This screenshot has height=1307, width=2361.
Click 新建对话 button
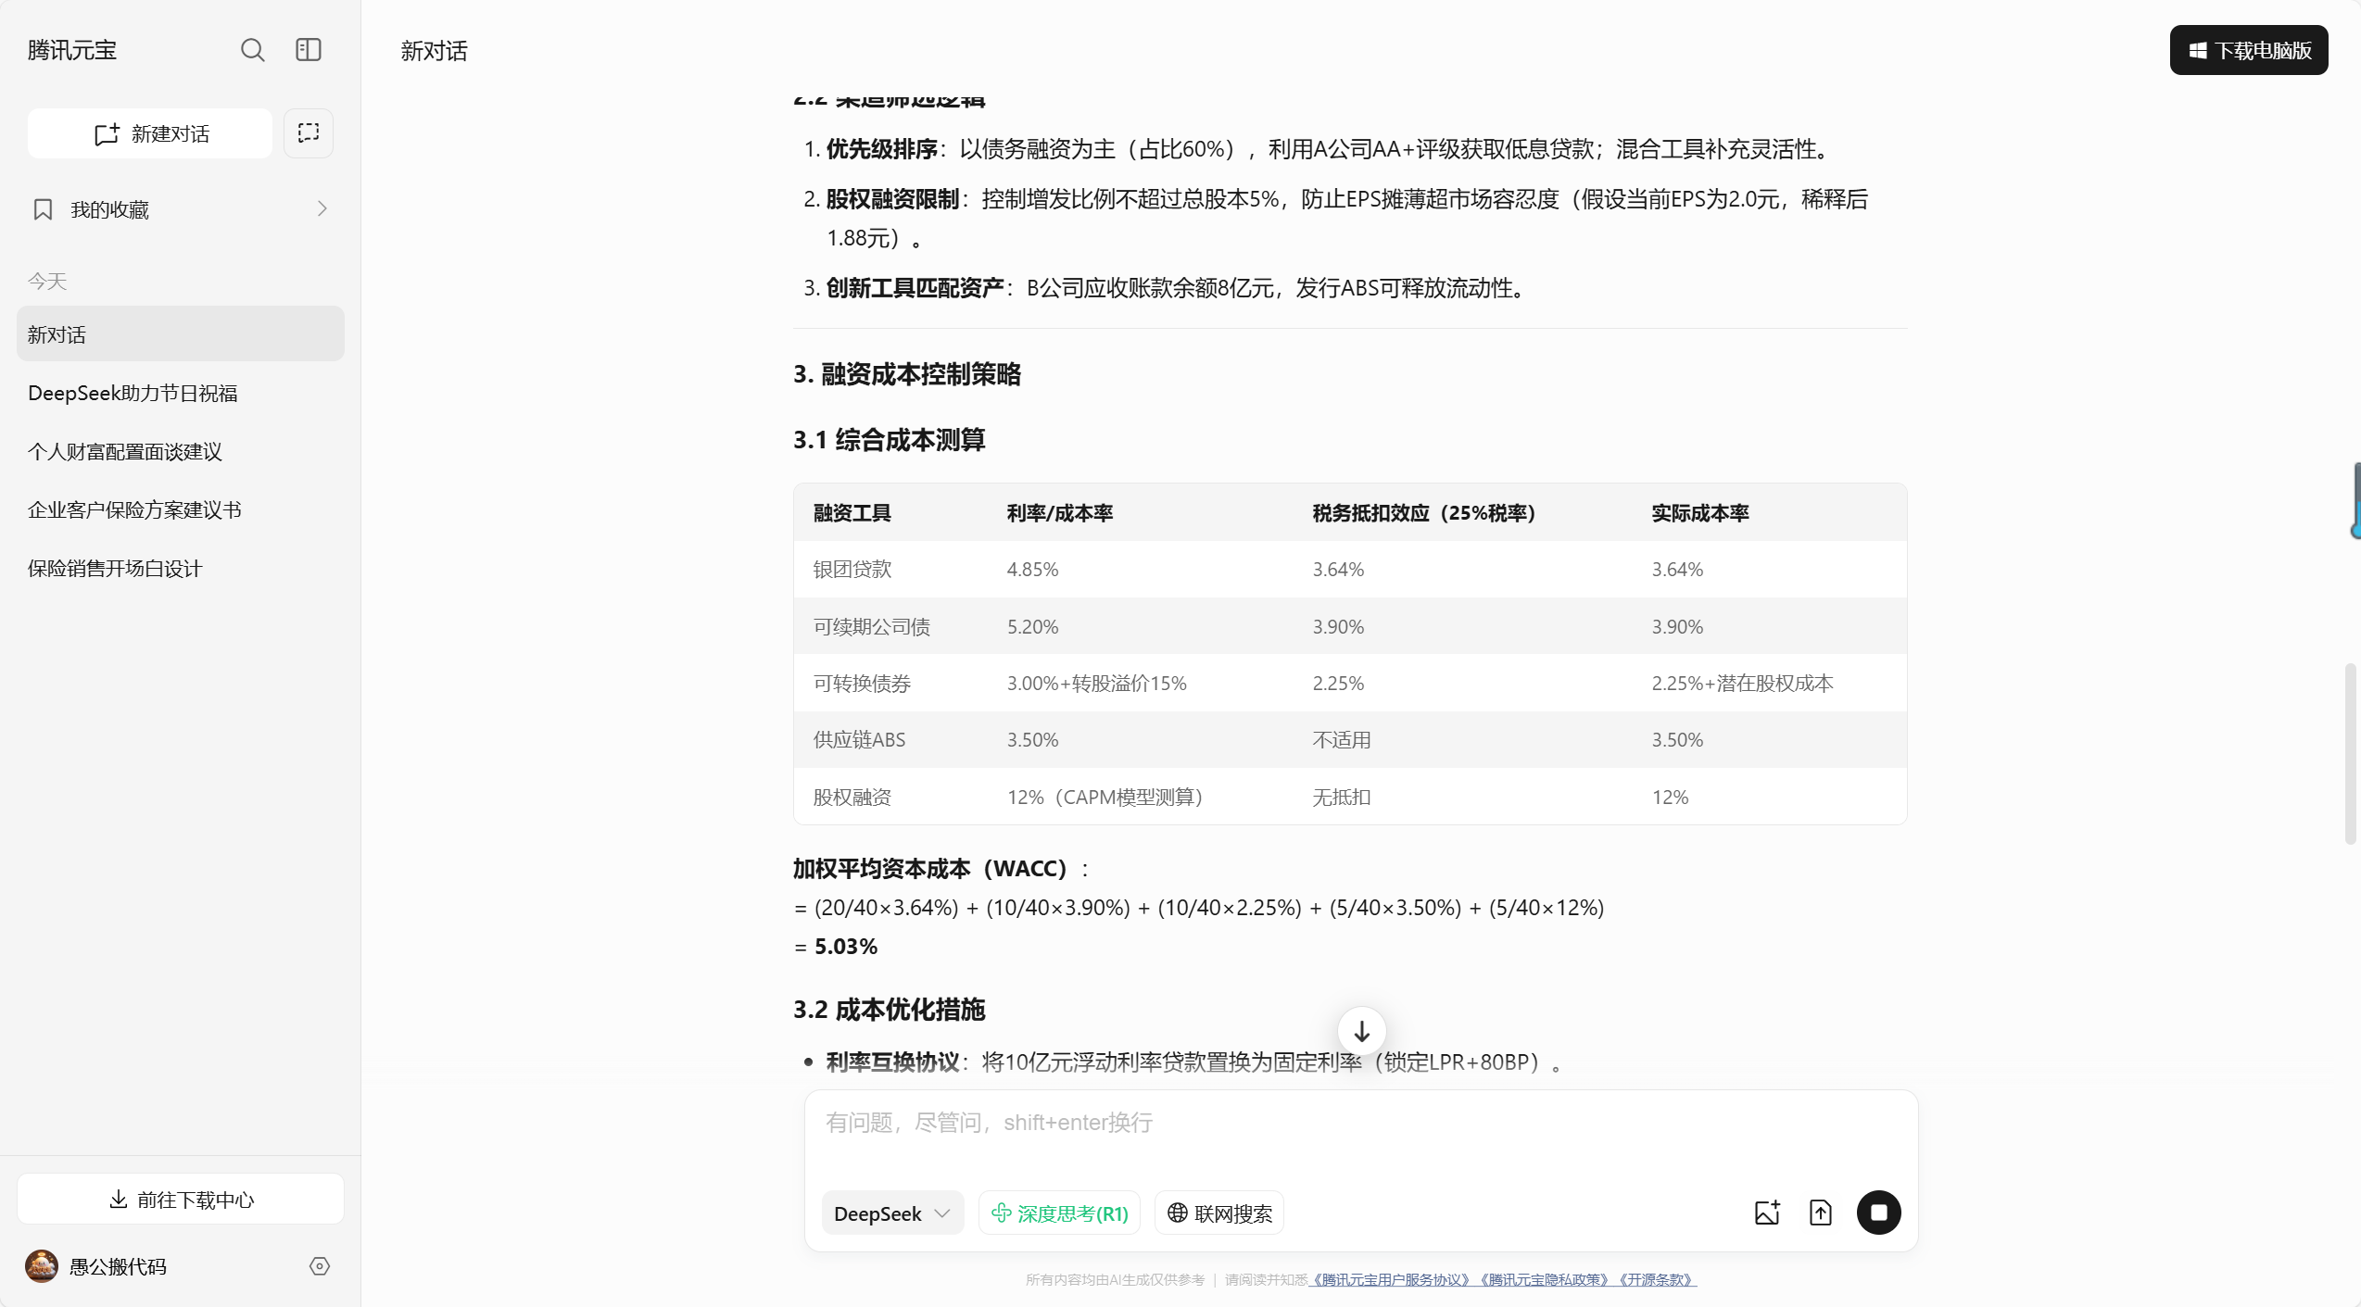pos(151,134)
